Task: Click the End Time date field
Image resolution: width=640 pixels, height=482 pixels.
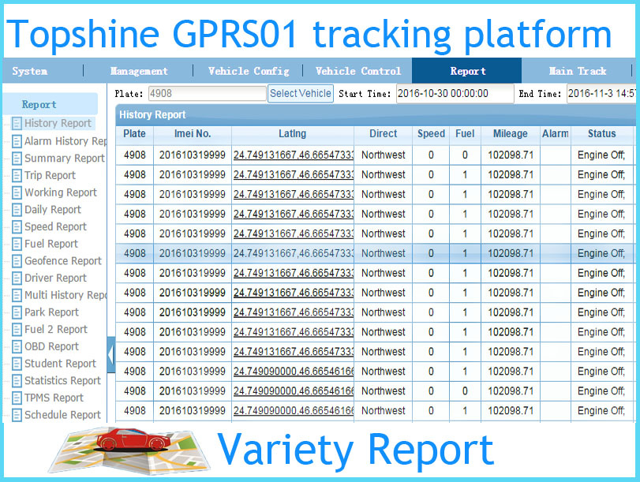Action: click(x=601, y=93)
